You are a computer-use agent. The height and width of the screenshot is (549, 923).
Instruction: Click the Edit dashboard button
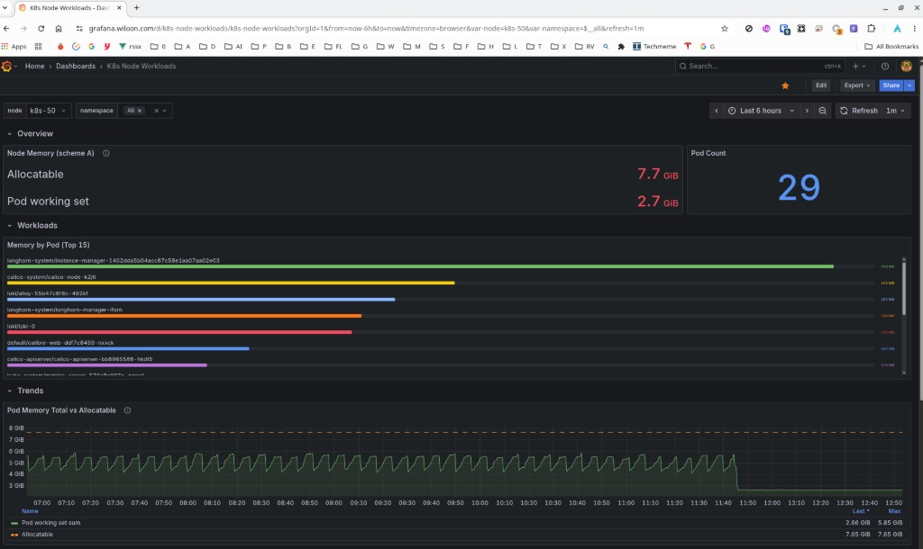(821, 85)
